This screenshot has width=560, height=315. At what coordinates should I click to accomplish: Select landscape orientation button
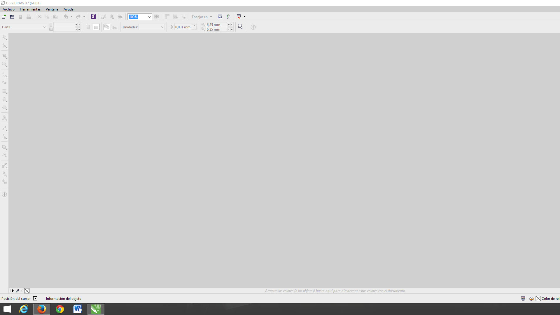tap(96, 27)
